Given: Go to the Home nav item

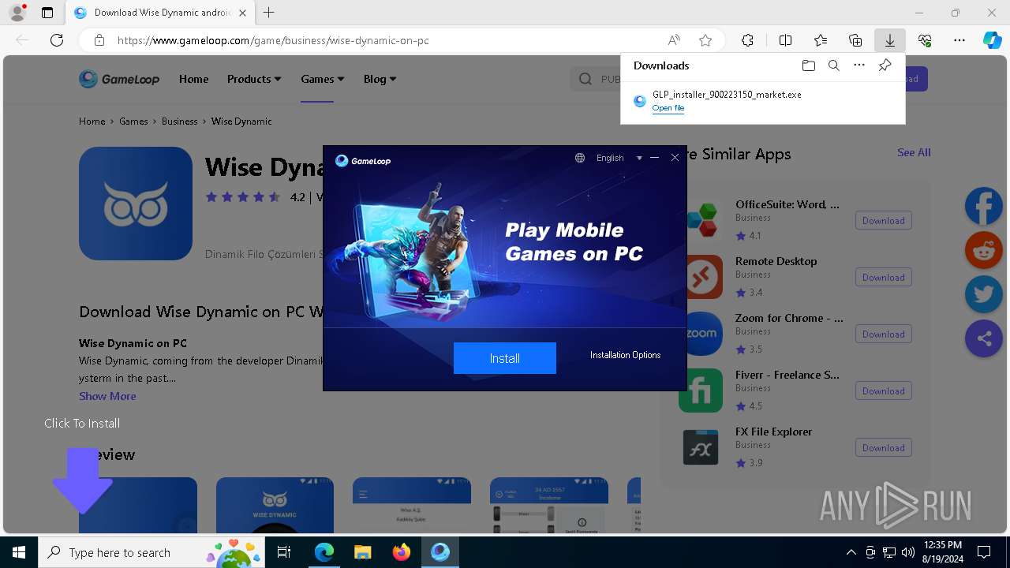Looking at the screenshot, I should tap(193, 79).
